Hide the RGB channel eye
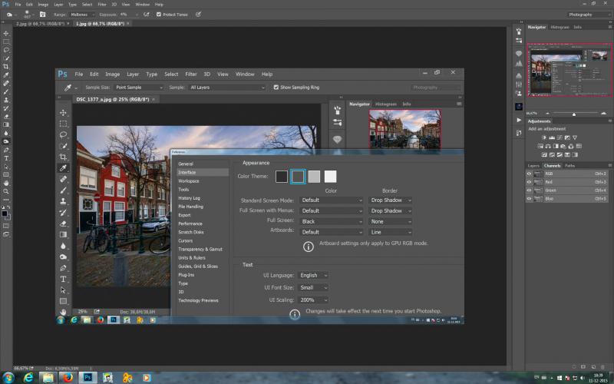The height and width of the screenshot is (384, 614). (529, 174)
